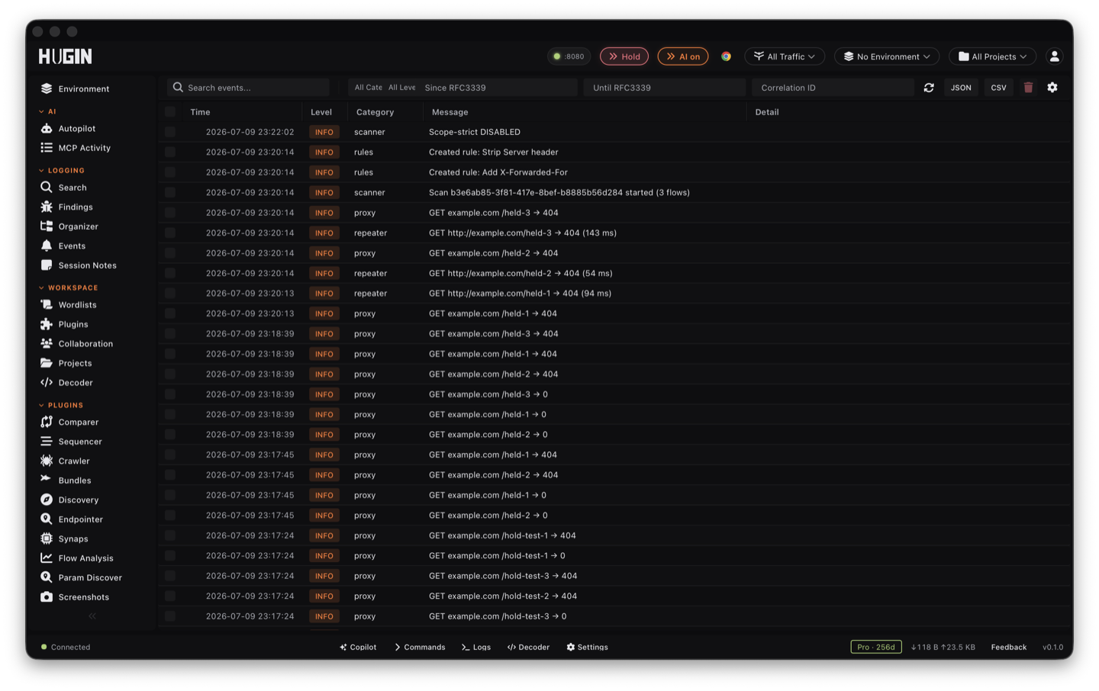Open the All Levels filter dropdown
This screenshot has height=691, width=1099.
(402, 88)
